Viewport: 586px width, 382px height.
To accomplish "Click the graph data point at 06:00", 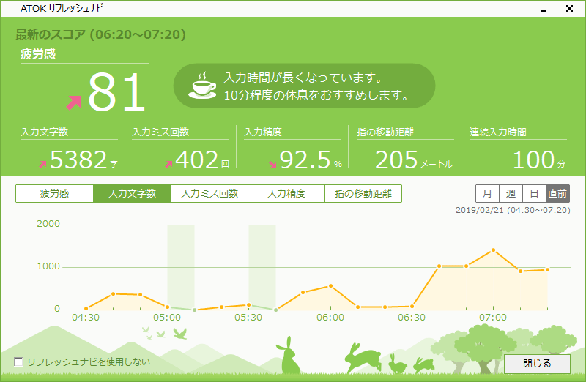I will pyautogui.click(x=331, y=286).
